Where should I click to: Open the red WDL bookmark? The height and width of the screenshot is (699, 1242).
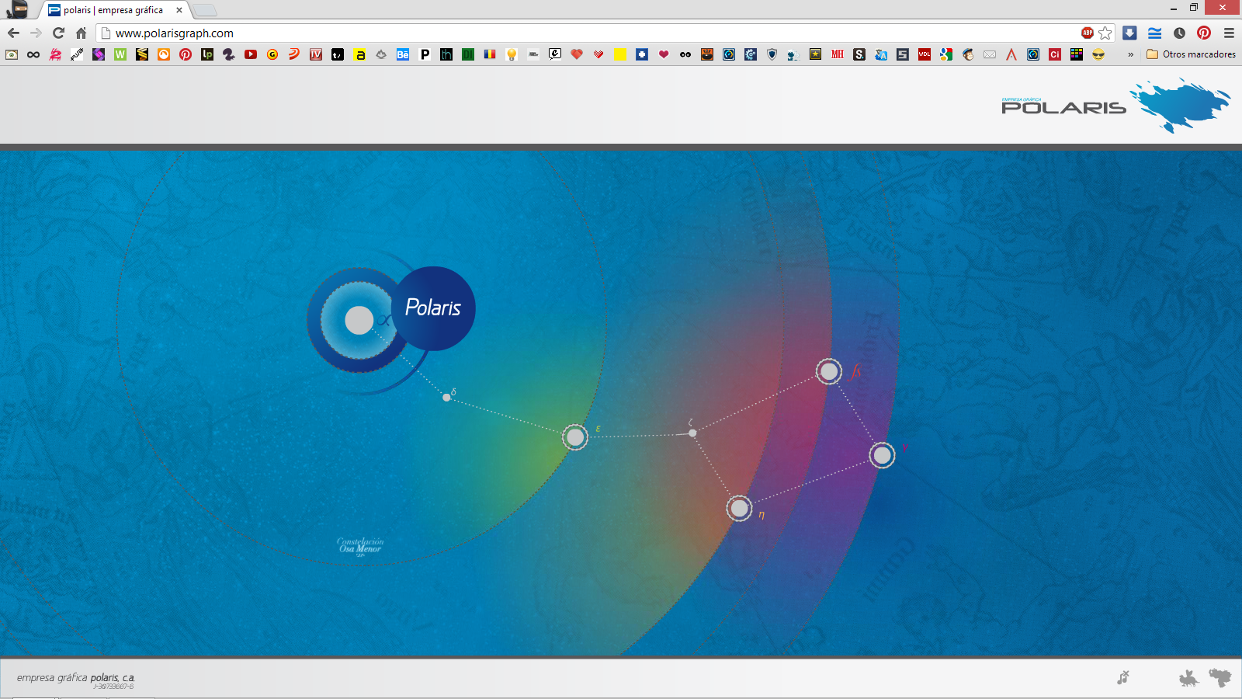[925, 54]
